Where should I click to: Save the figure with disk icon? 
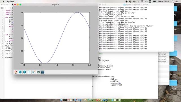click(43, 72)
